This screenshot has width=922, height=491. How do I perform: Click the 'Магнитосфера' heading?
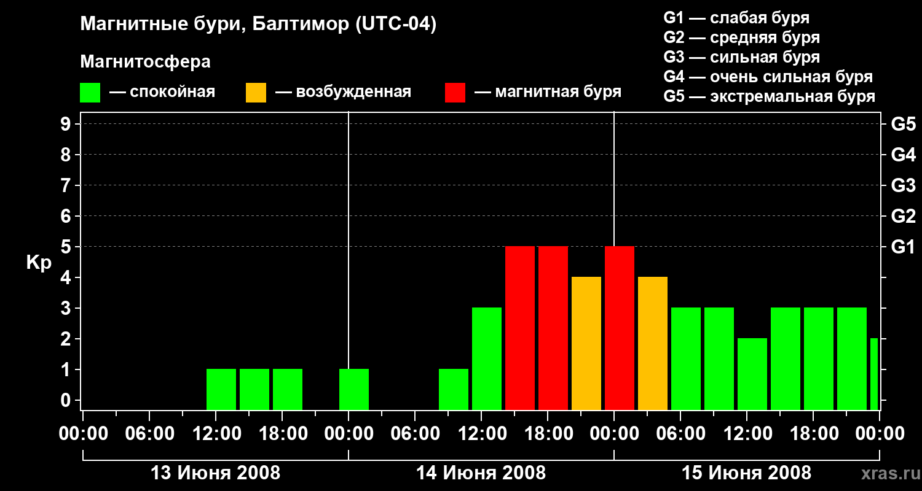[x=145, y=62]
